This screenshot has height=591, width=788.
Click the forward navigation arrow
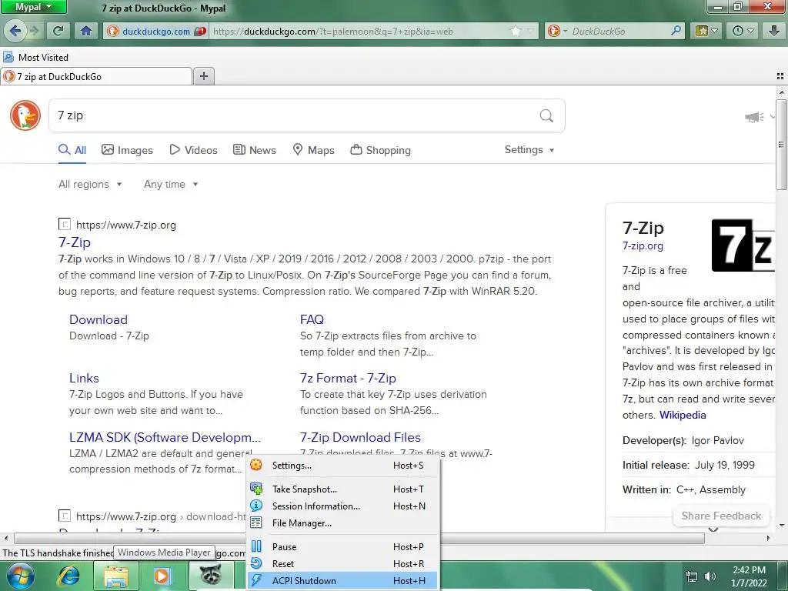(35, 31)
